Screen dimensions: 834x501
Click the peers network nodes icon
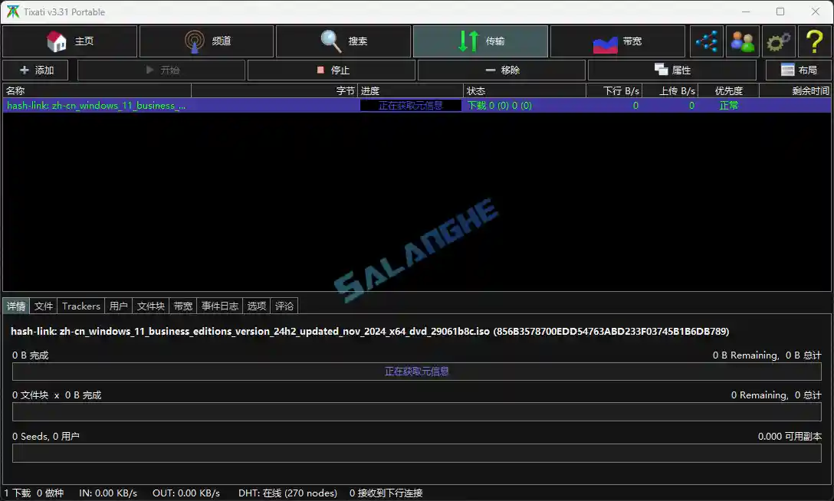(x=707, y=42)
